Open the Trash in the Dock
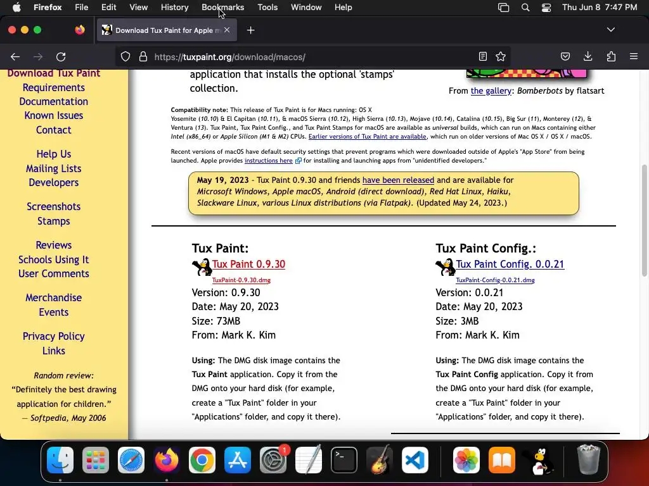649x486 pixels. coord(588,459)
